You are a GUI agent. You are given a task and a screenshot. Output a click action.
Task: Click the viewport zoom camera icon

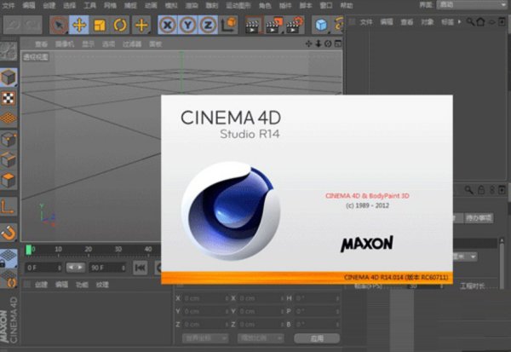coord(319,43)
